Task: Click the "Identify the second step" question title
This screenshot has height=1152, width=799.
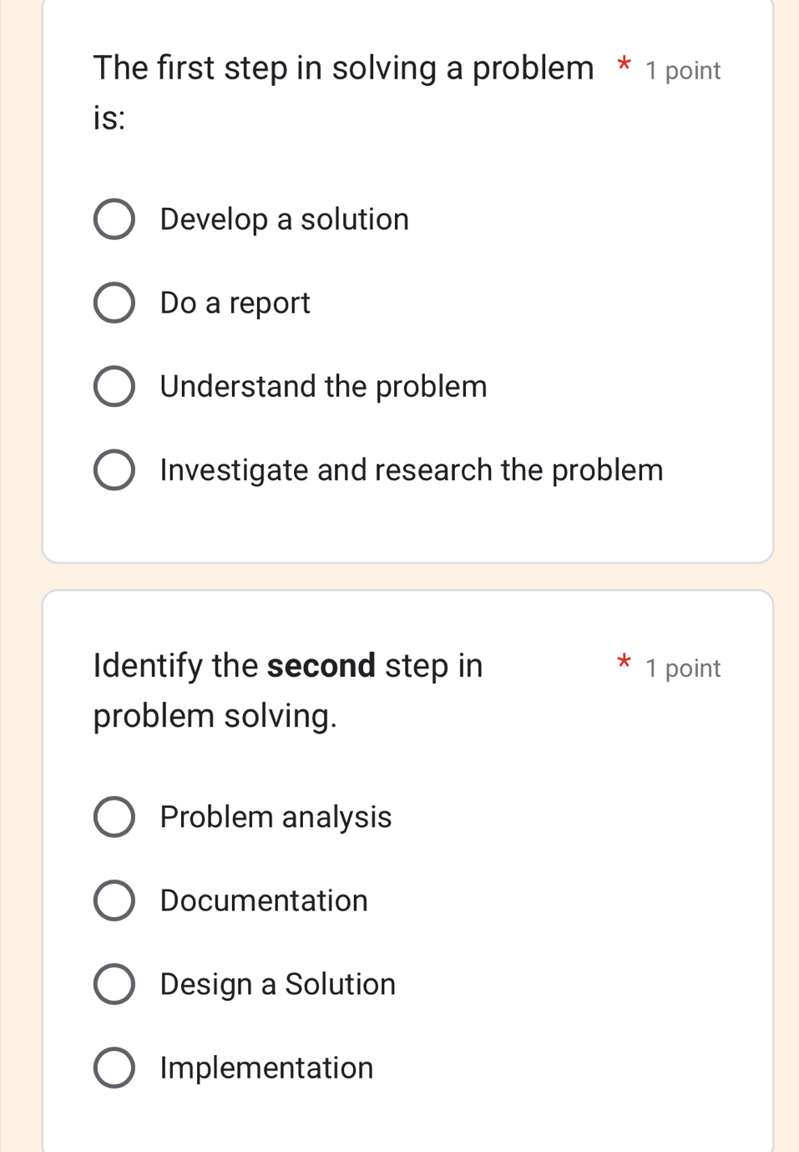Action: (x=288, y=667)
